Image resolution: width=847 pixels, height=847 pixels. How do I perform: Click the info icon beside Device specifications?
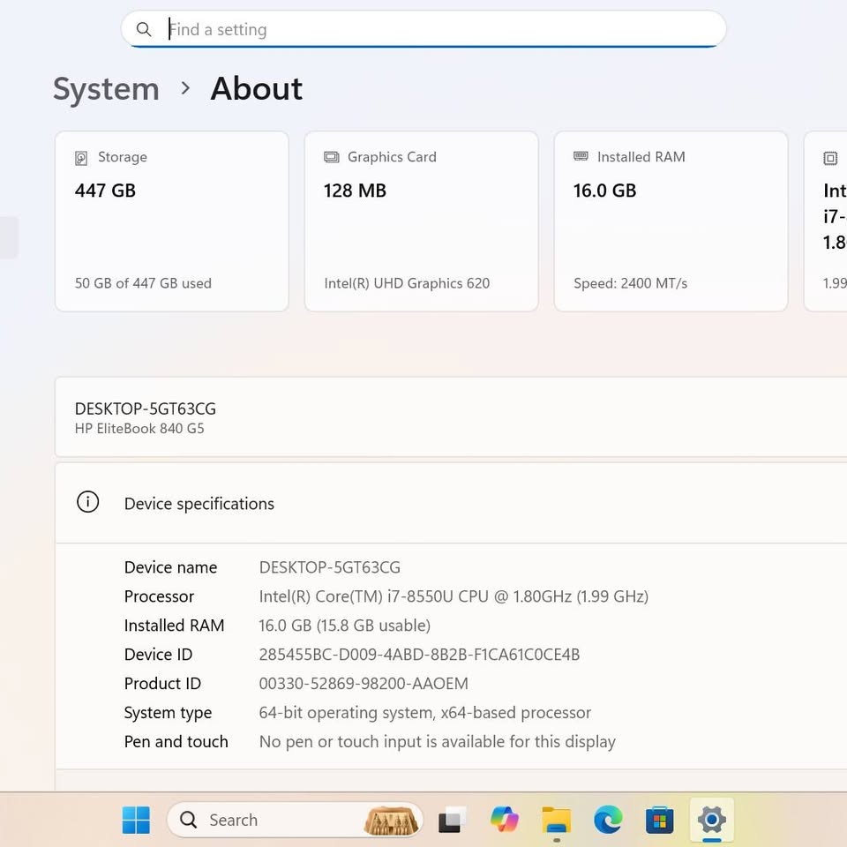click(87, 502)
